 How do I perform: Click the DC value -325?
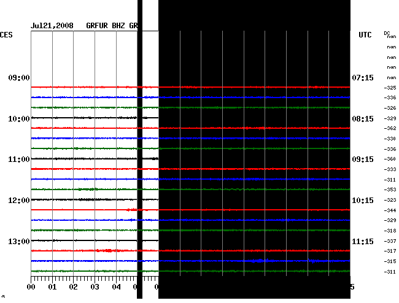pyautogui.click(x=390, y=88)
